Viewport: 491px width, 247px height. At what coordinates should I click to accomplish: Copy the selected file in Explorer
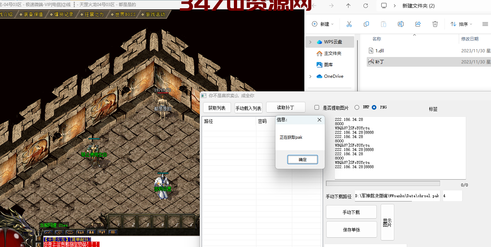366,24
